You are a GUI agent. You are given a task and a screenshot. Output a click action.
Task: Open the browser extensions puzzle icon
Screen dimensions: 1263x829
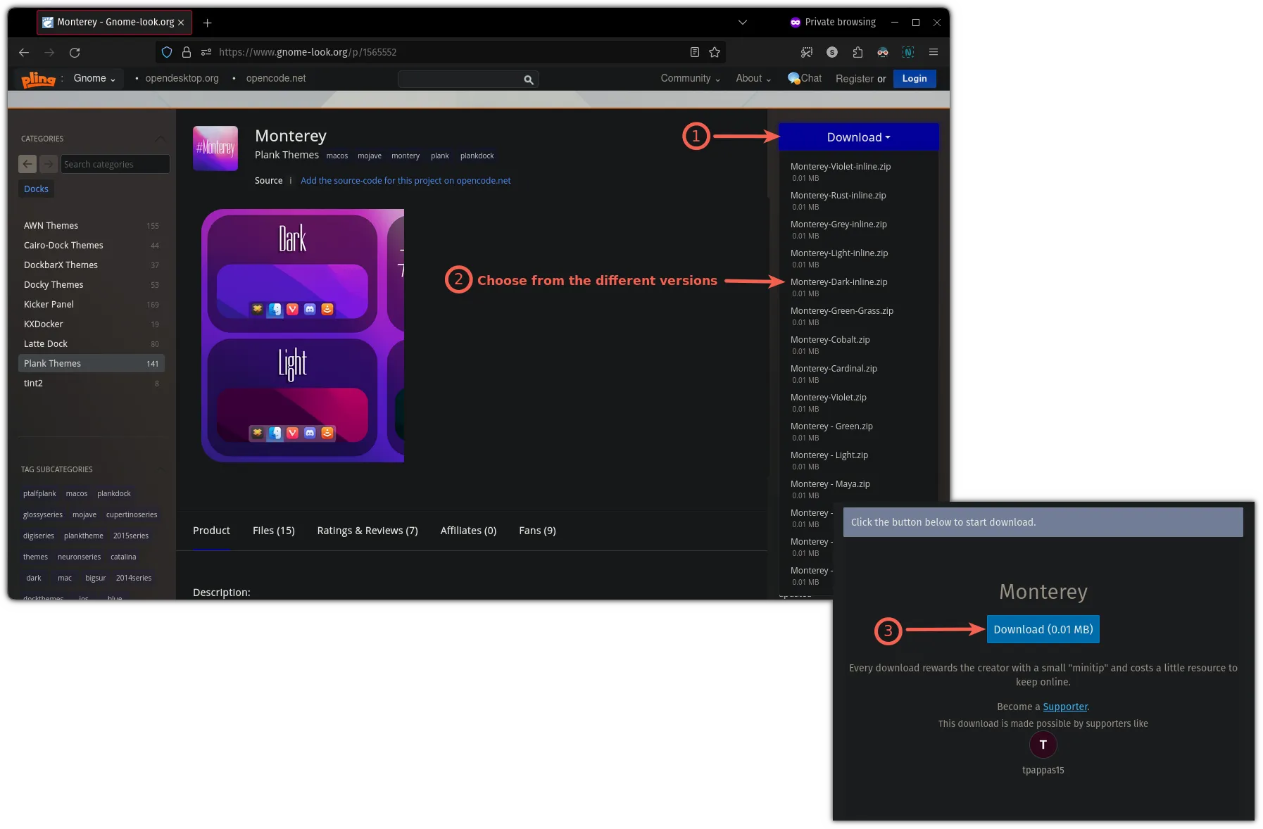tap(857, 52)
